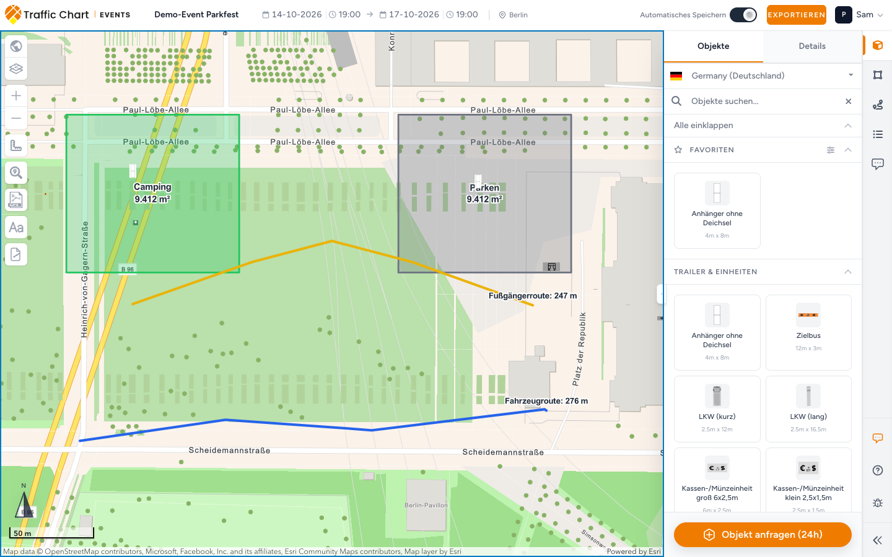Screen dimensions: 892x557
Task: Switch to the Details tab
Action: 812,46
